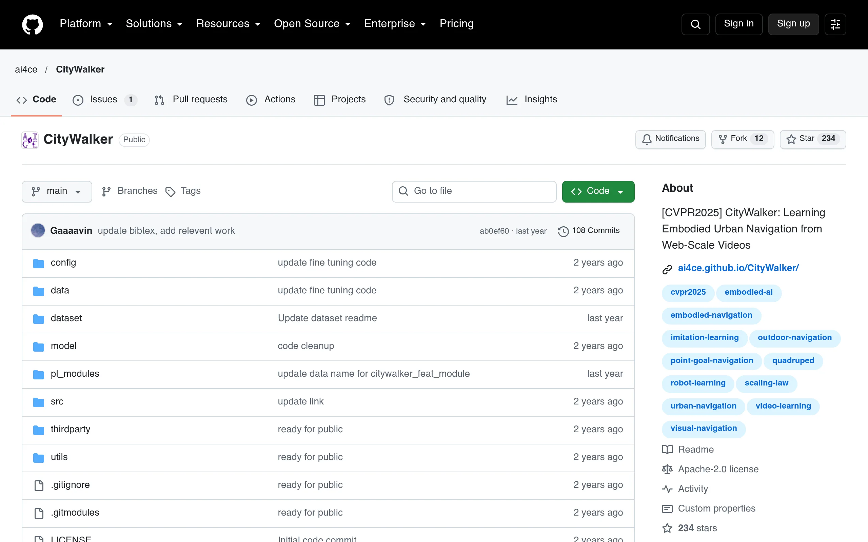Click the .gitignore file icon
This screenshot has height=542, width=868.
[39, 485]
